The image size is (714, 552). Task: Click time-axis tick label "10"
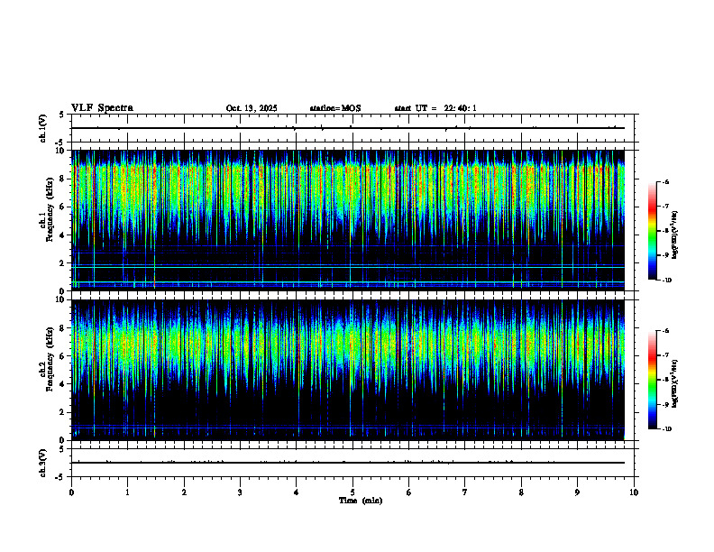(x=634, y=492)
